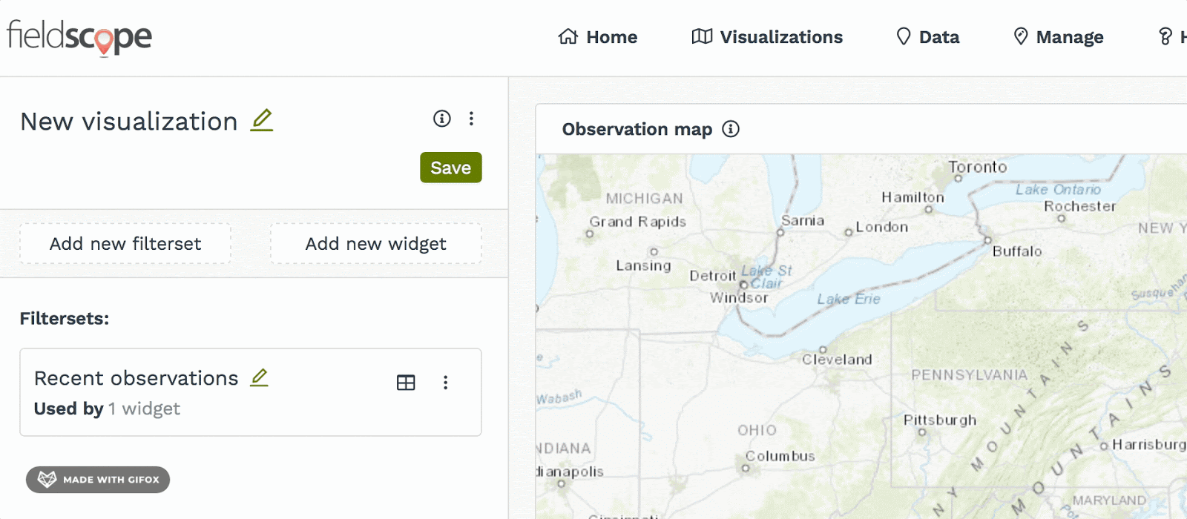
Task: Open visualization info circle icon
Action: coord(442,119)
